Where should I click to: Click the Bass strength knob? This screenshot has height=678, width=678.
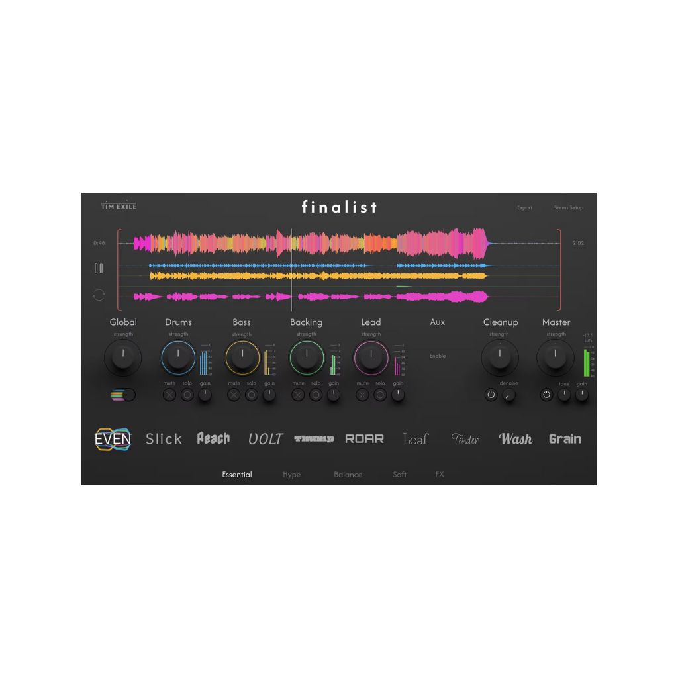242,358
